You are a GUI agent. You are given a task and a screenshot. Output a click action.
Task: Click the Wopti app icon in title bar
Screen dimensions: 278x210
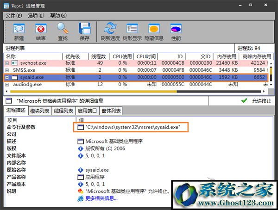(x=6, y=6)
